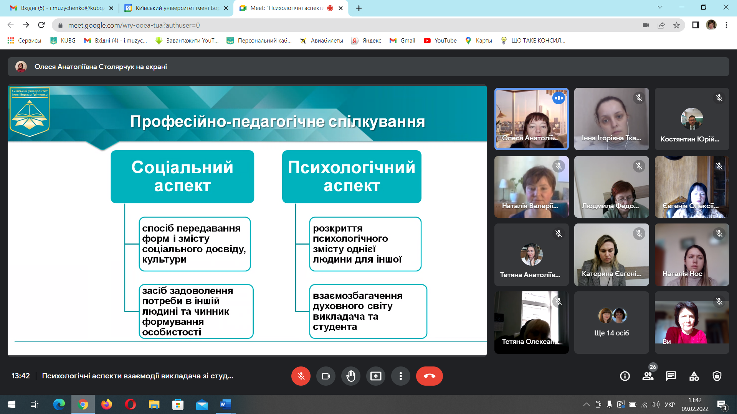Switch to Київський університет browser tab
737x414 pixels.
tap(177, 8)
